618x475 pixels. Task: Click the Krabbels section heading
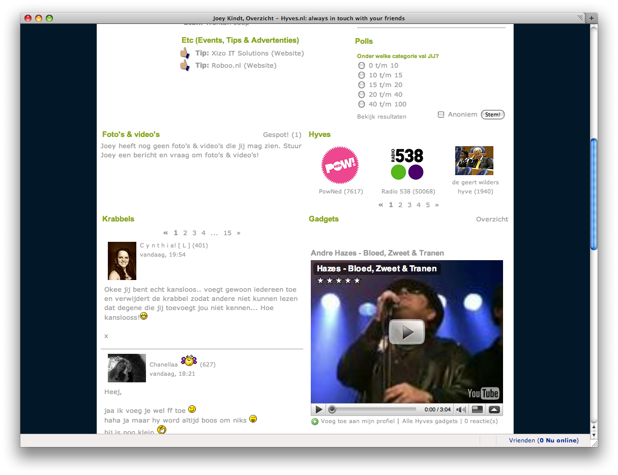[118, 219]
